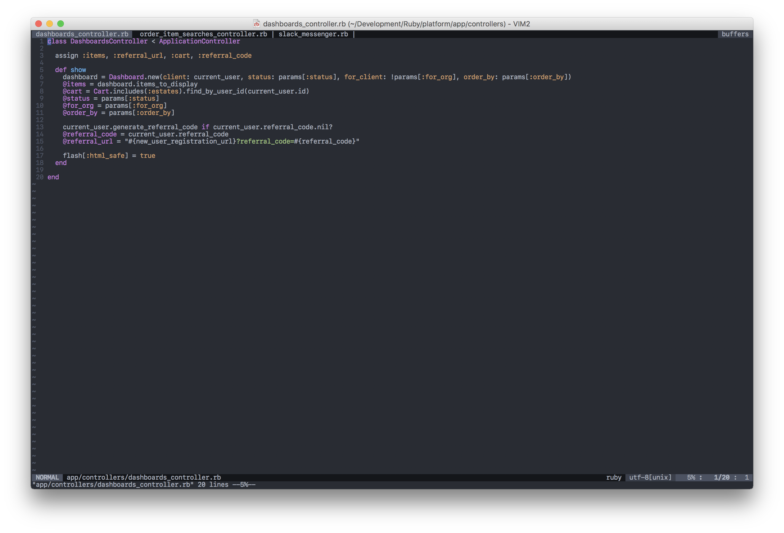Click the command line message at bottom
The width and height of the screenshot is (784, 533).
click(144, 485)
